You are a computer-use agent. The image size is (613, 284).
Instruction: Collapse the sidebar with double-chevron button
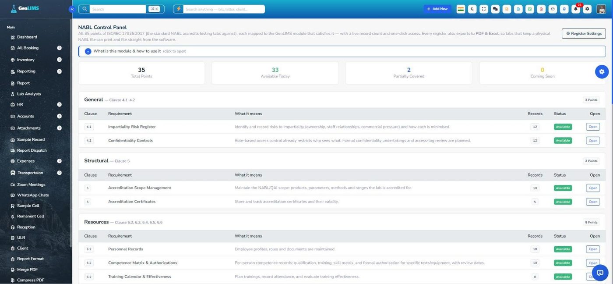pyautogui.click(x=72, y=9)
